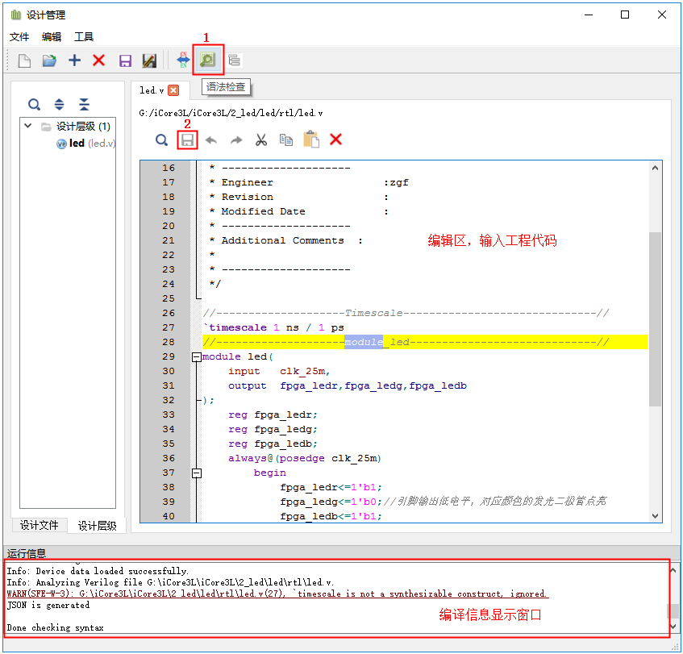
Task: Collapse the 设计层级 (1) tree node
Action: click(x=28, y=127)
